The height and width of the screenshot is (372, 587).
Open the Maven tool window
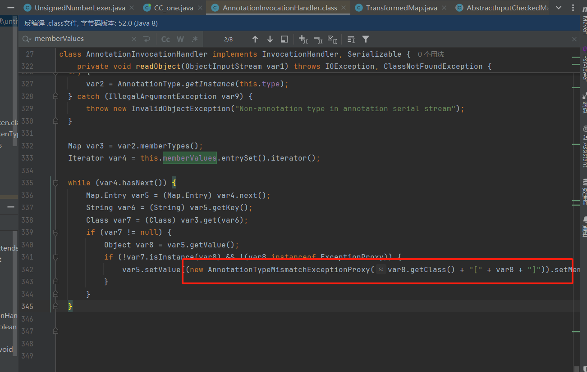tap(584, 22)
